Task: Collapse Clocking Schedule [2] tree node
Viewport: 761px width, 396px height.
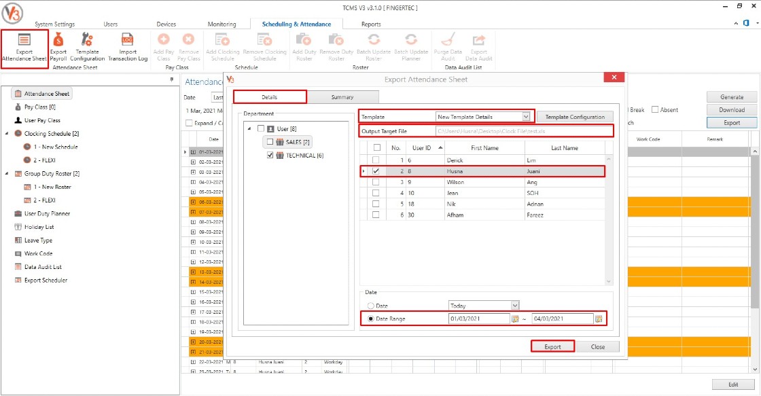Action: tap(7, 133)
